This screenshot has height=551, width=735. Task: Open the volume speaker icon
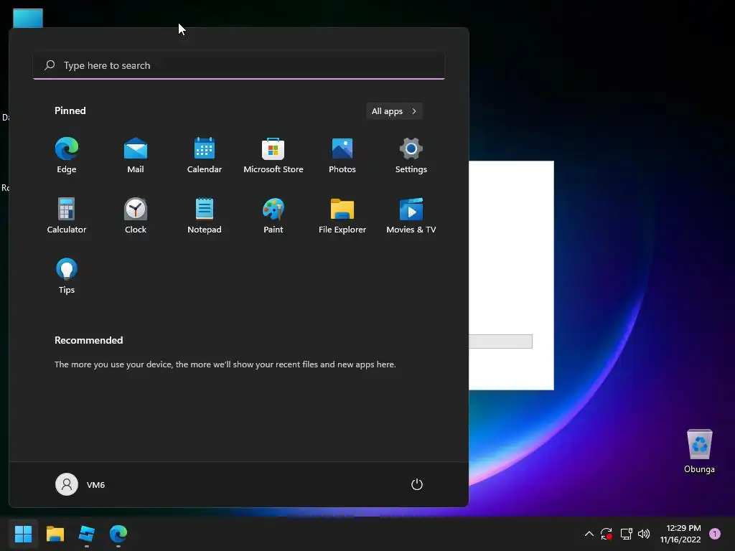644,534
